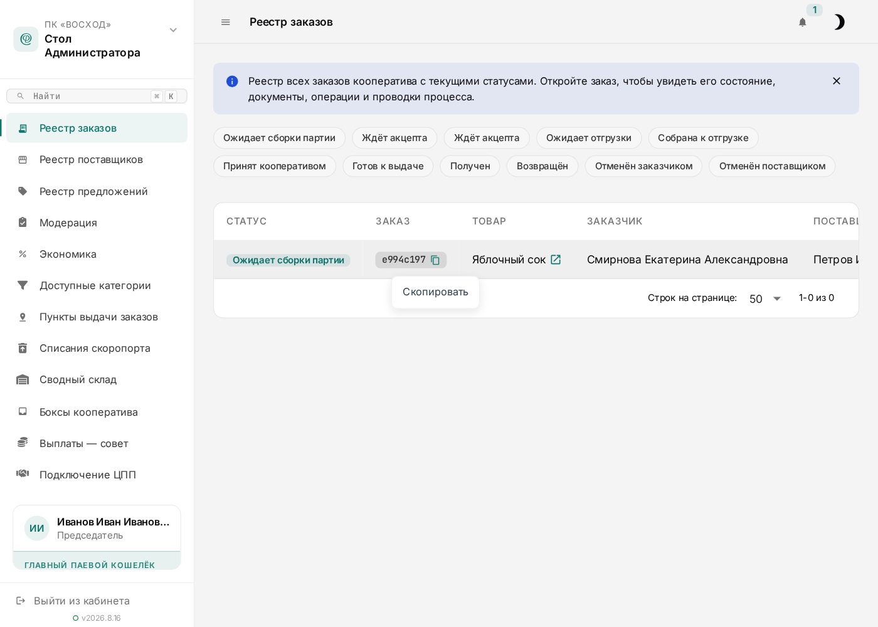The height and width of the screenshot is (627, 878).
Task: Click Пункты выдачи заказов pin icon
Action: [23, 317]
